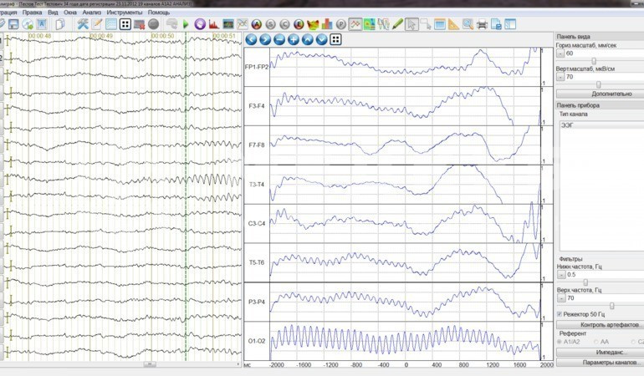Click the blue right arrow navigation button
This screenshot has width=644, height=376.
tap(265, 40)
